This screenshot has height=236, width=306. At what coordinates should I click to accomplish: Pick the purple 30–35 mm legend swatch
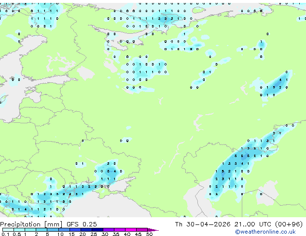109,230
